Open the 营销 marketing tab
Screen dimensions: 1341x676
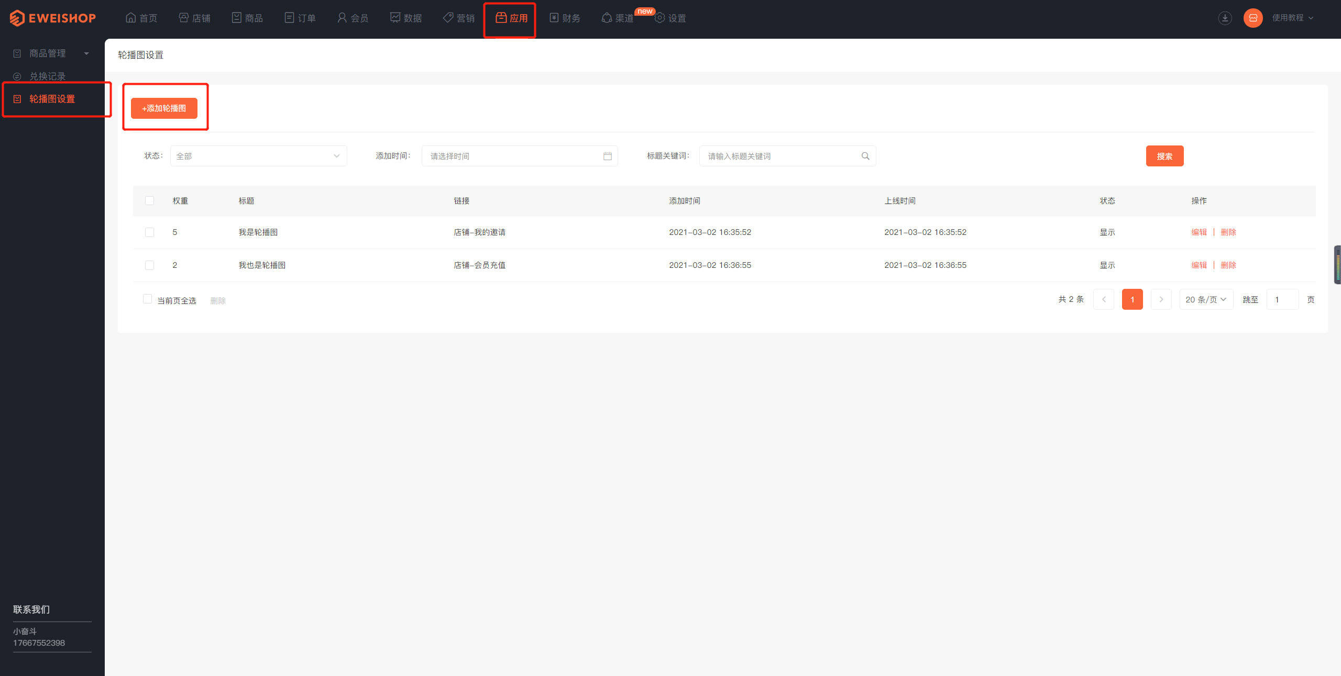click(459, 18)
